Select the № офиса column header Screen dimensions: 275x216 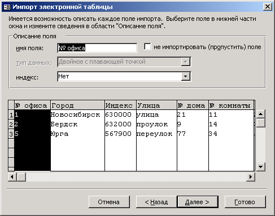[x=32, y=105]
